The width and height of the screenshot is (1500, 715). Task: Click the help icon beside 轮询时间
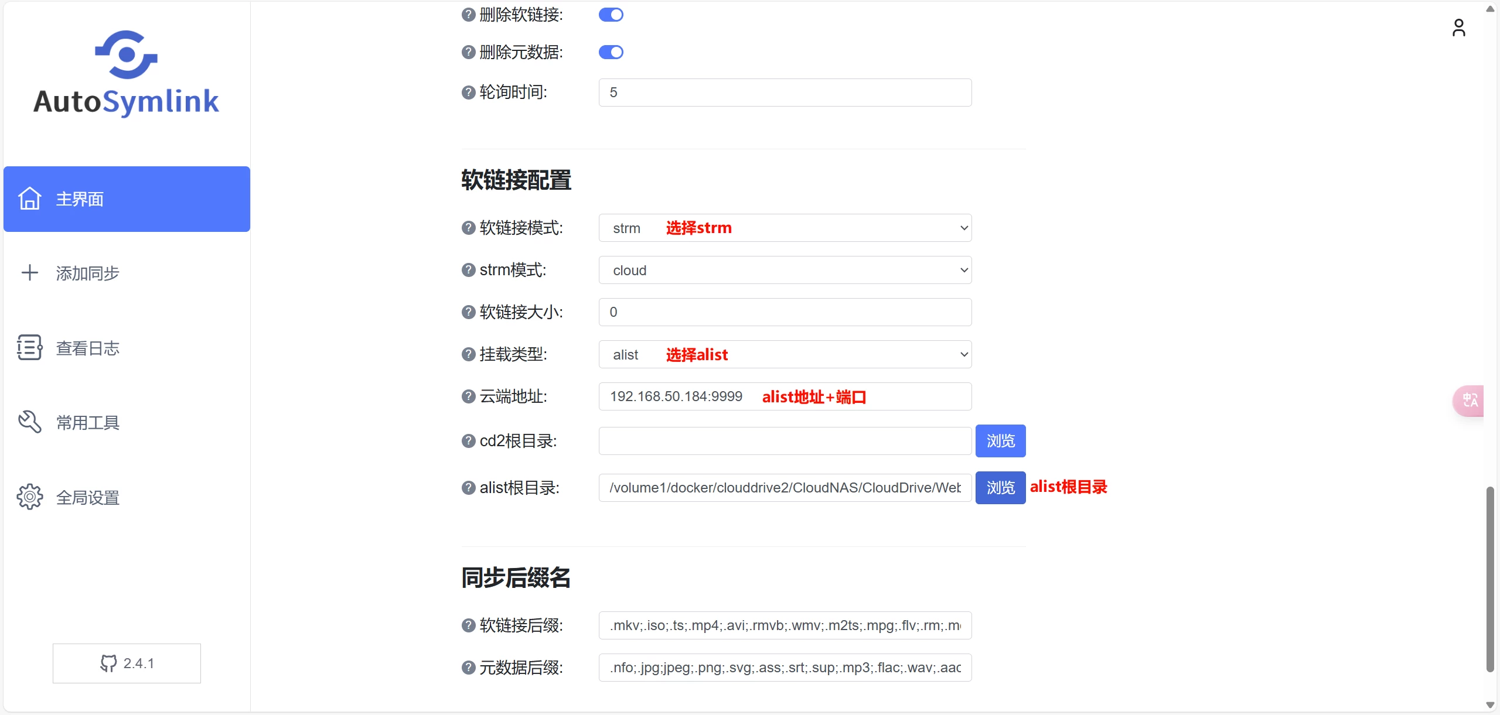pyautogui.click(x=468, y=93)
